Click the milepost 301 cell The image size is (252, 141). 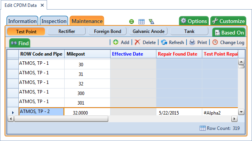point(87,103)
